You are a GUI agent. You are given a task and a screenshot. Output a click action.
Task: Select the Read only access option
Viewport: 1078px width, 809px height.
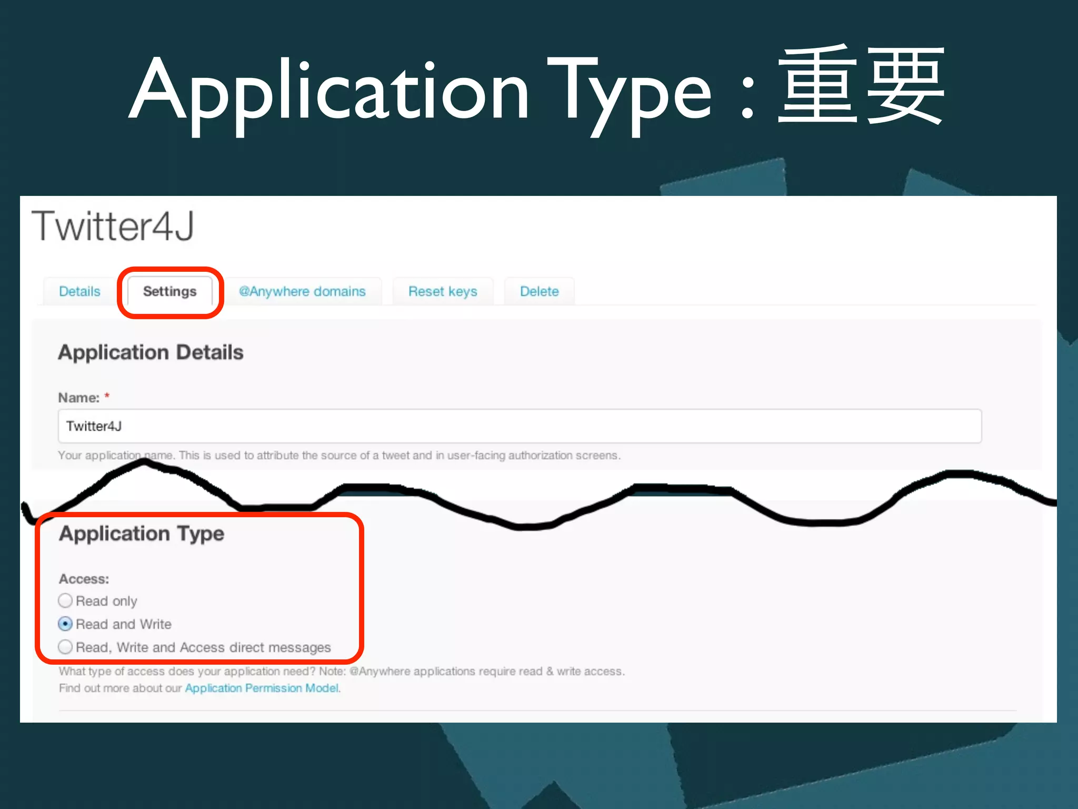(65, 600)
